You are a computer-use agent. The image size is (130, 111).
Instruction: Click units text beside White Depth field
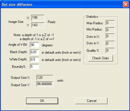coord(61,60)
